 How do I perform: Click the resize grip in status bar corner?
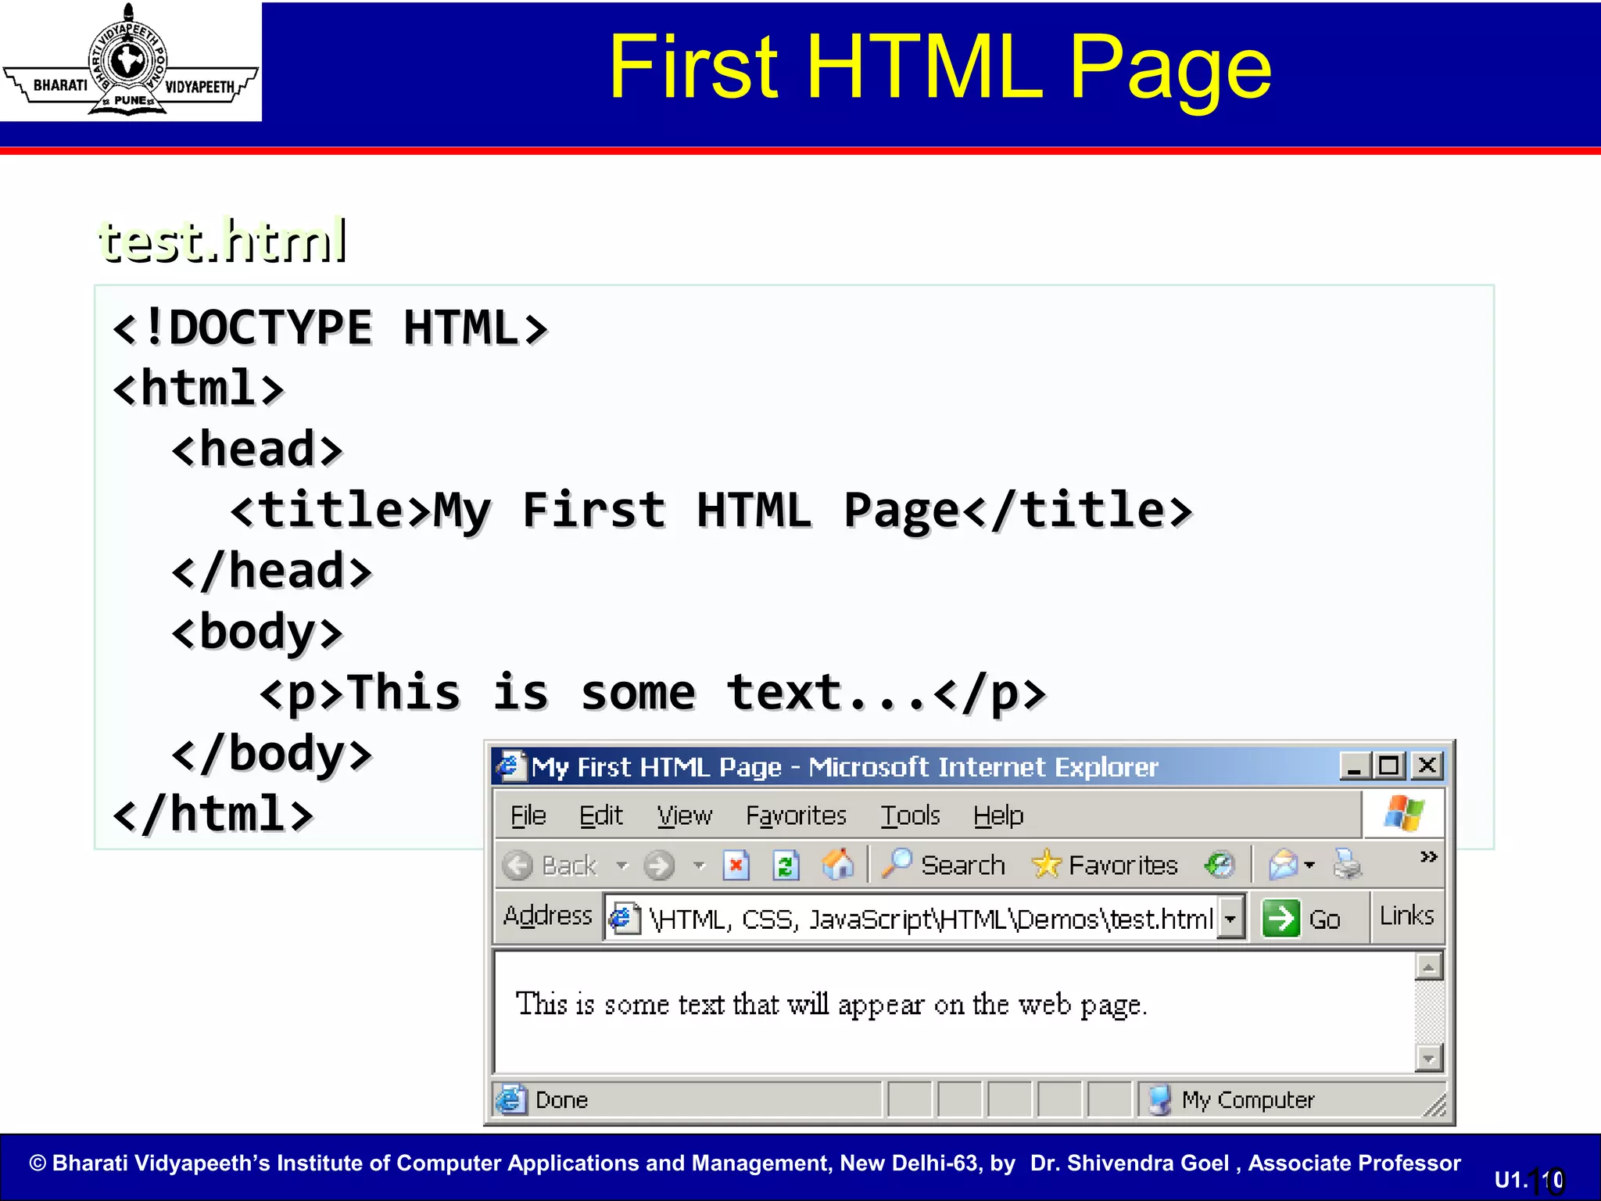(x=1434, y=1105)
